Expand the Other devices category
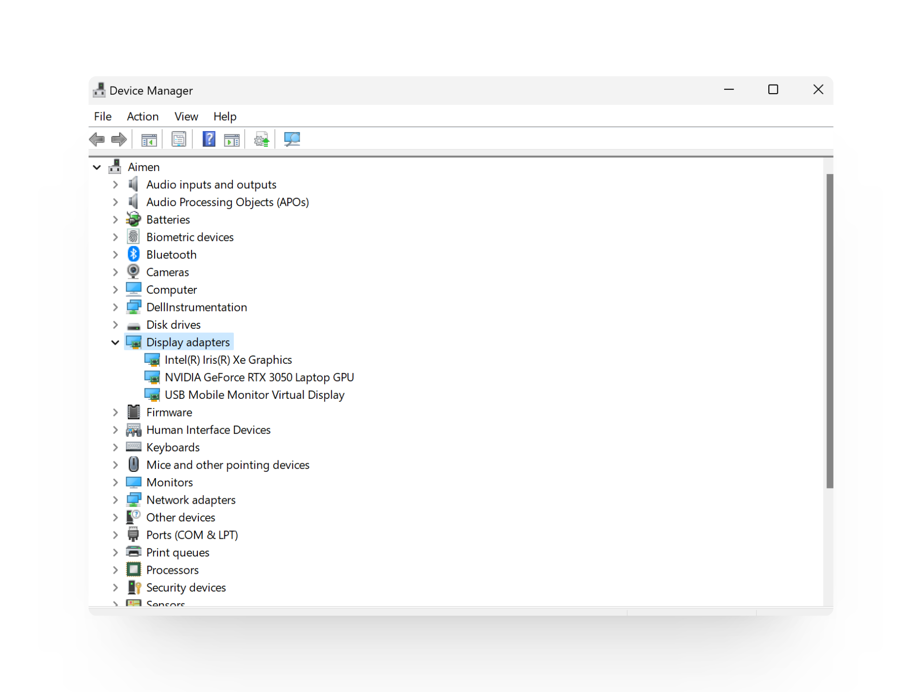The height and width of the screenshot is (692, 922). pyautogui.click(x=115, y=517)
